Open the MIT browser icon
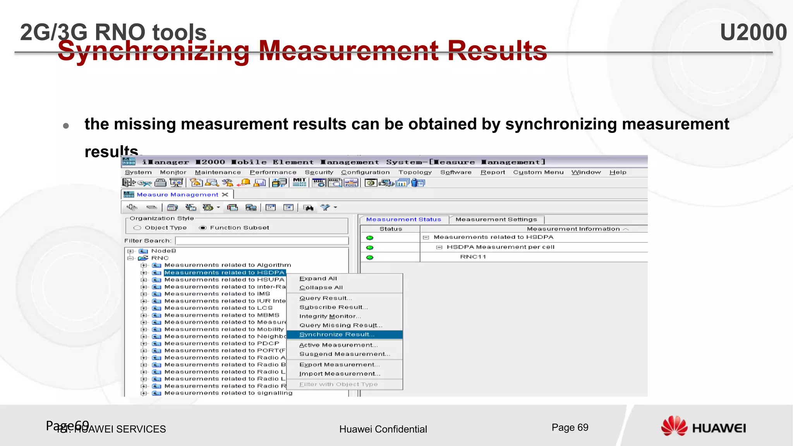This screenshot has width=793, height=446. click(x=299, y=182)
